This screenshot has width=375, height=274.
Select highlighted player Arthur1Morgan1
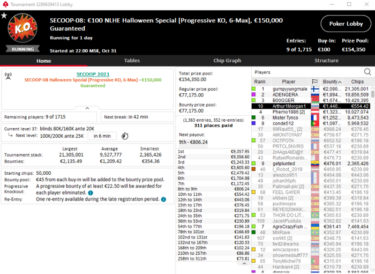[311, 106]
